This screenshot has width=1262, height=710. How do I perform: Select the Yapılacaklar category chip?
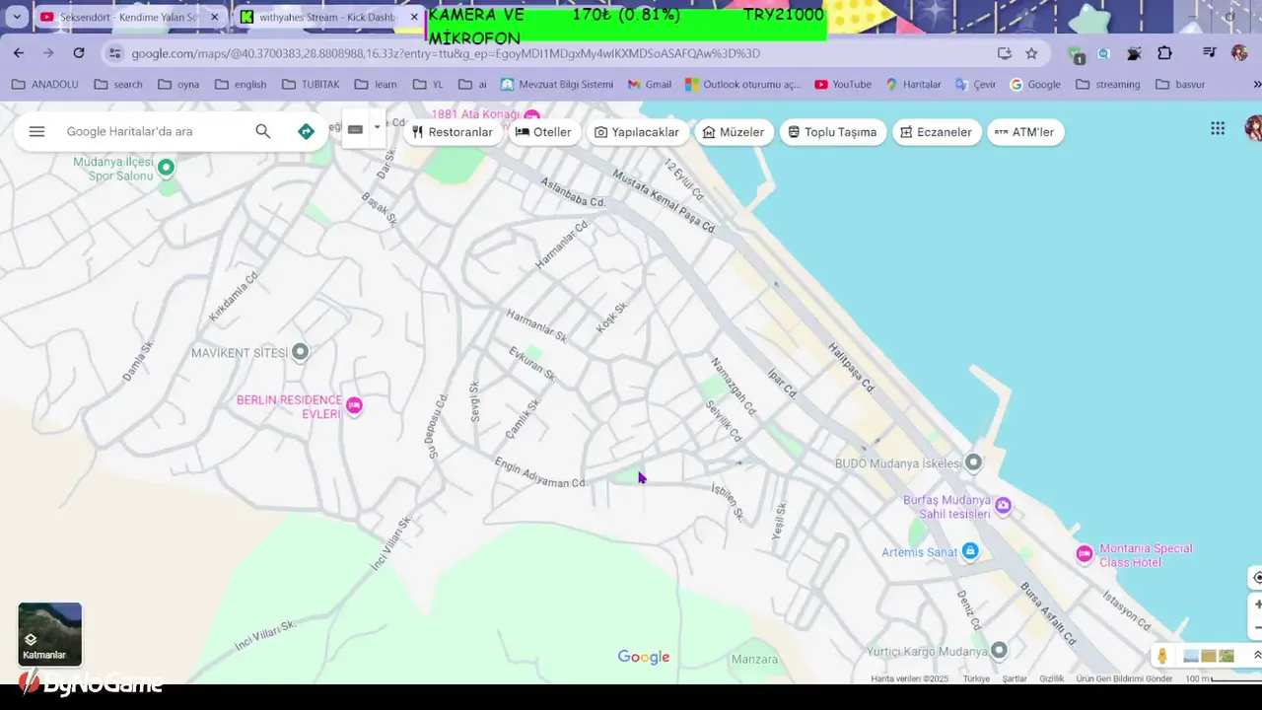(x=637, y=132)
